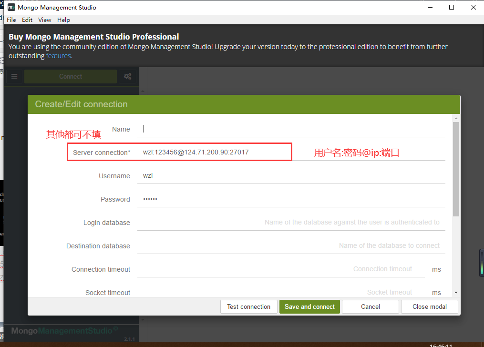Open the sidebar hamburger menu icon
The image size is (484, 347).
pyautogui.click(x=14, y=76)
